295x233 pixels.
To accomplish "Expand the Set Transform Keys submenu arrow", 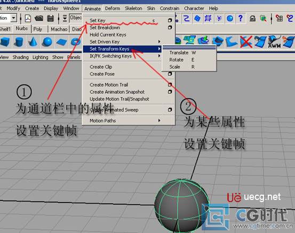I will point(159,49).
